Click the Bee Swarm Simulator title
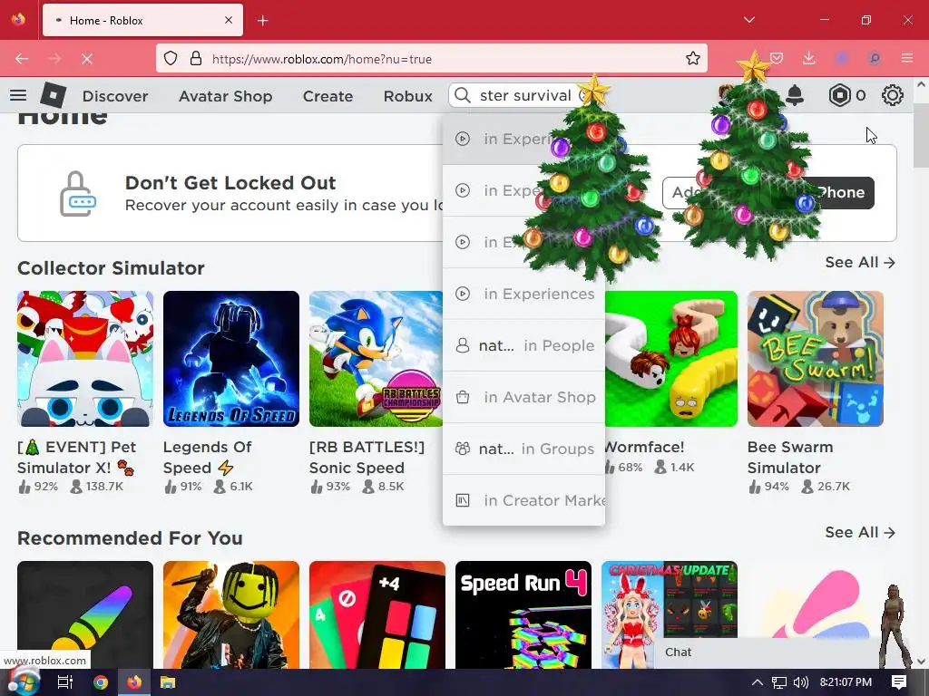The image size is (929, 696). pos(790,457)
